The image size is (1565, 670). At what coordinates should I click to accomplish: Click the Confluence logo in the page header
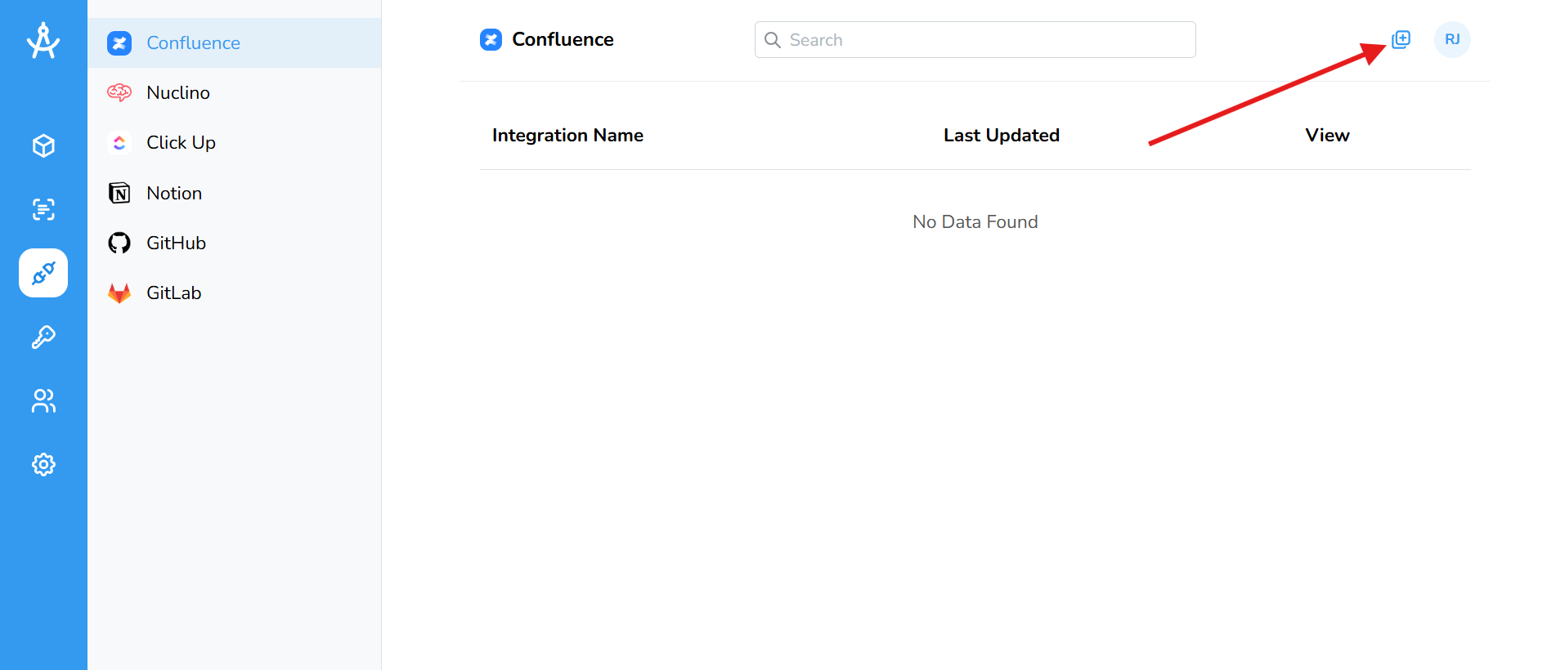(x=491, y=39)
